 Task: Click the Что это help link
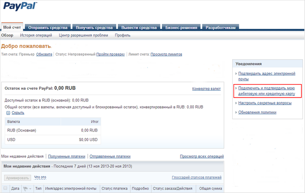[x=40, y=177]
